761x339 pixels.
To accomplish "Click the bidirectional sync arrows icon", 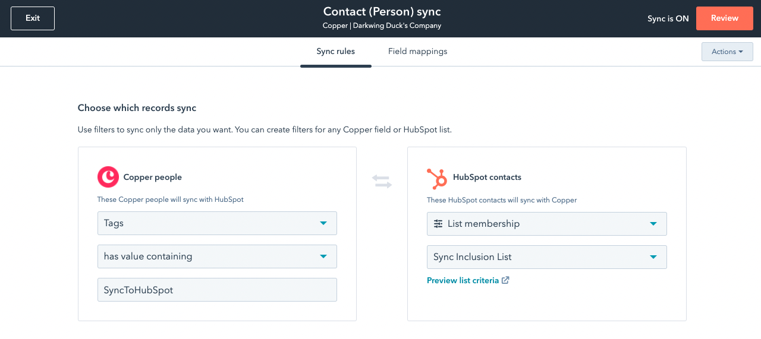I will [382, 181].
